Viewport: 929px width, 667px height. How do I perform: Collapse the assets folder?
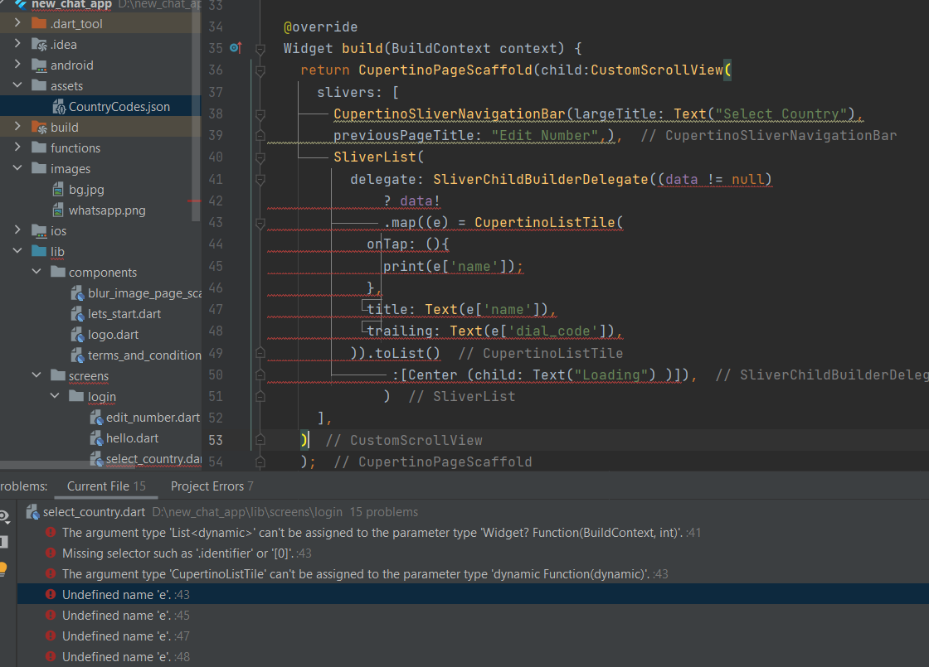click(17, 85)
